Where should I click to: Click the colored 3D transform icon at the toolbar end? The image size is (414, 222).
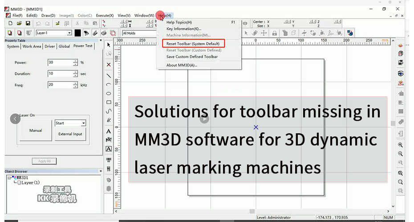coord(350,33)
